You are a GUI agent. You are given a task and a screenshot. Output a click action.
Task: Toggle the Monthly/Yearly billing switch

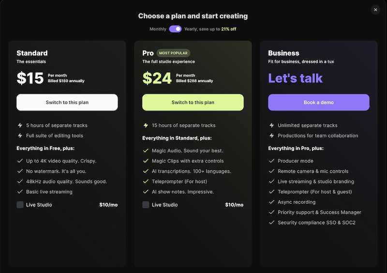pos(175,29)
